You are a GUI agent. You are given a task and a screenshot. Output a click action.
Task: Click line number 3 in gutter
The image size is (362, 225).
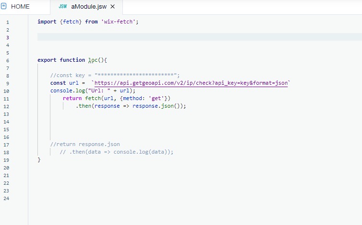[x=8, y=37]
